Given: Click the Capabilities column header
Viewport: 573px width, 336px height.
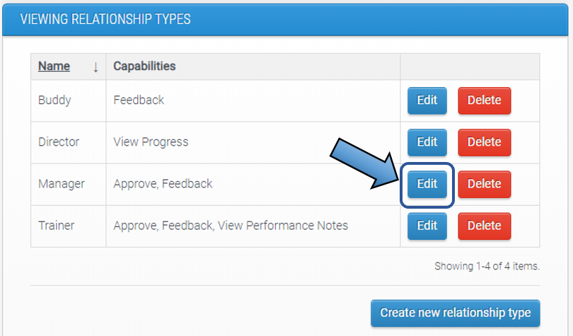Looking at the screenshot, I should pyautogui.click(x=144, y=66).
